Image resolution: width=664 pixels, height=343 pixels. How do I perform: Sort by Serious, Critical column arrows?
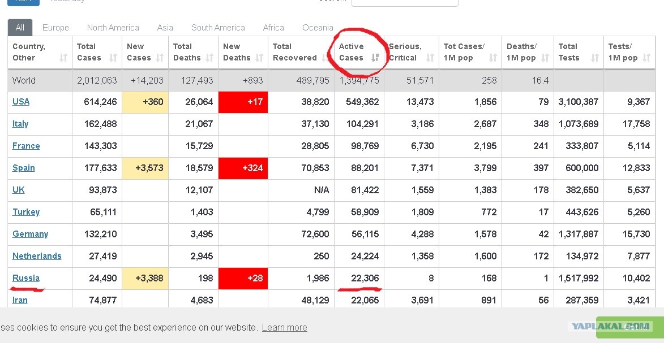coord(430,58)
